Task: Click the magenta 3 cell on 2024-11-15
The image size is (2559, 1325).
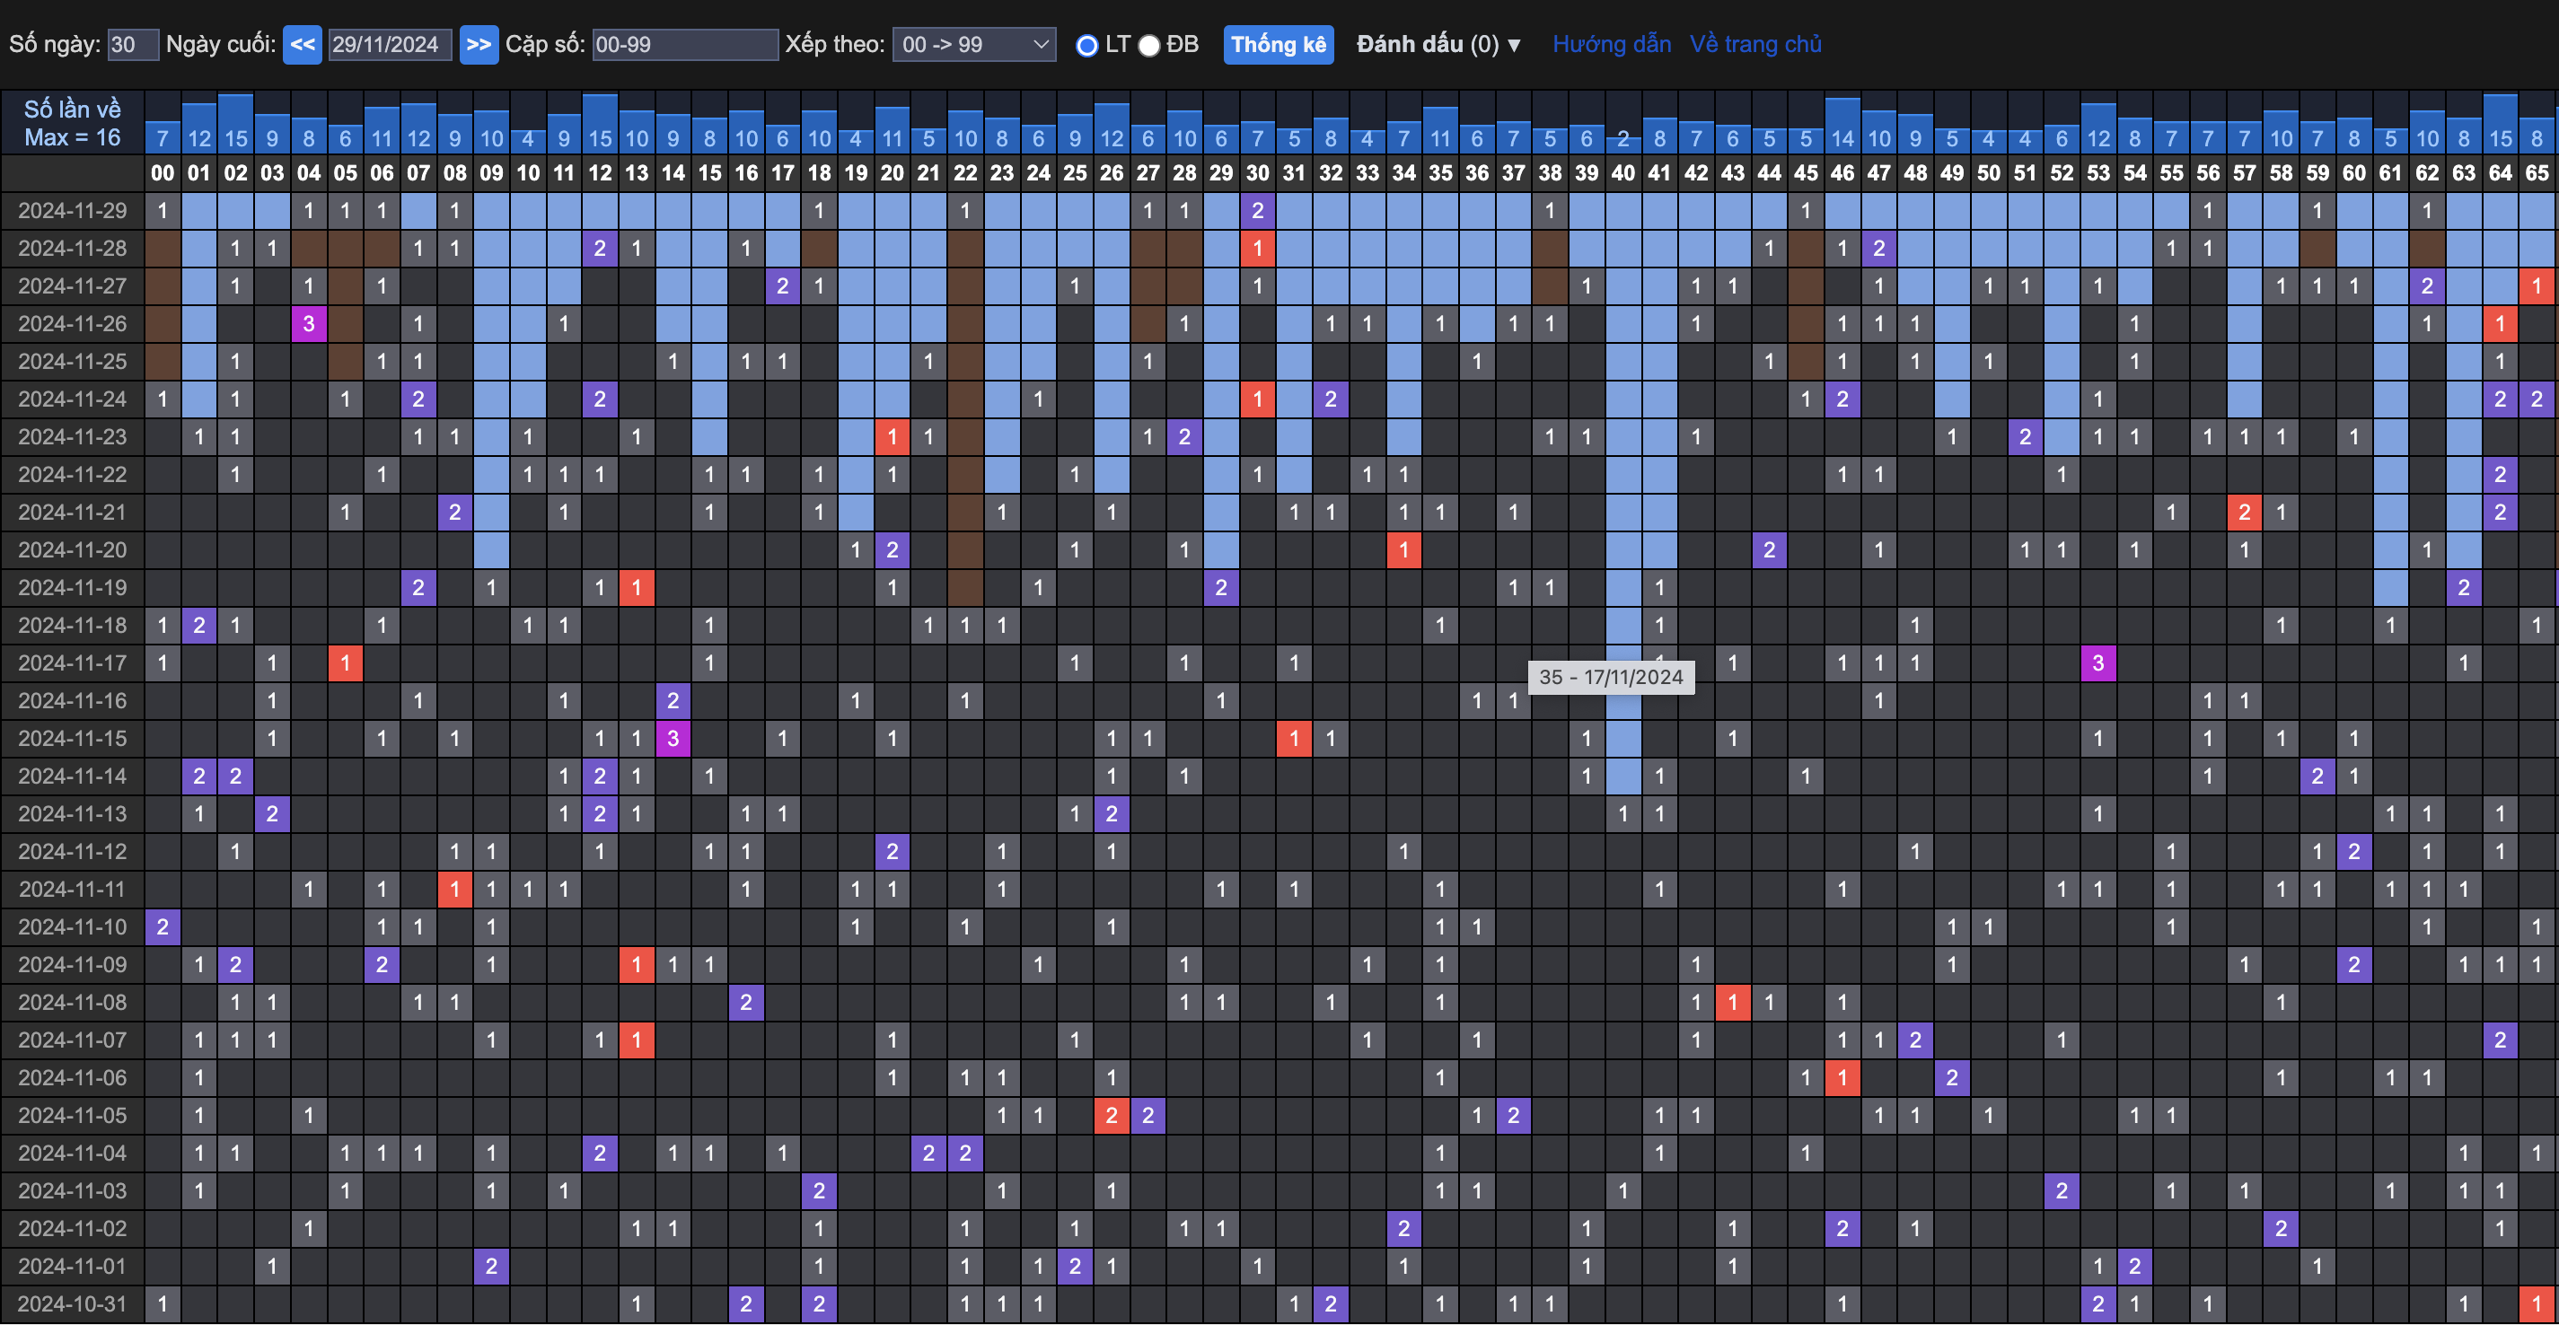Action: 673,738
